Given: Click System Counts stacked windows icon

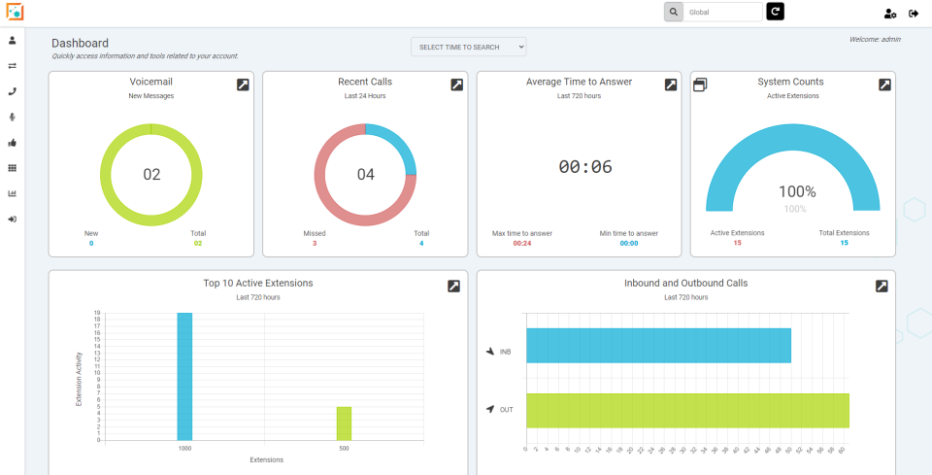Looking at the screenshot, I should point(700,85).
